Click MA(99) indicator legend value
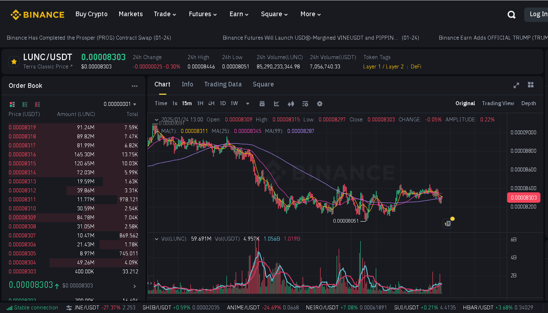 (x=301, y=131)
